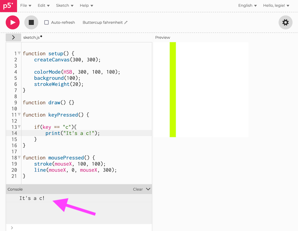The width and height of the screenshot is (298, 231).
Task: Fold the mousePressed function at line 18
Action: [x=19, y=157]
